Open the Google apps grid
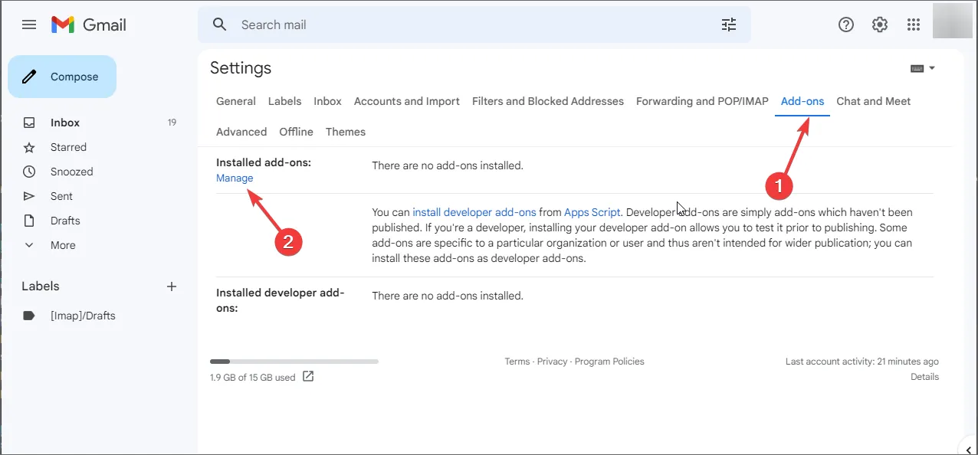This screenshot has width=978, height=455. pyautogui.click(x=913, y=25)
